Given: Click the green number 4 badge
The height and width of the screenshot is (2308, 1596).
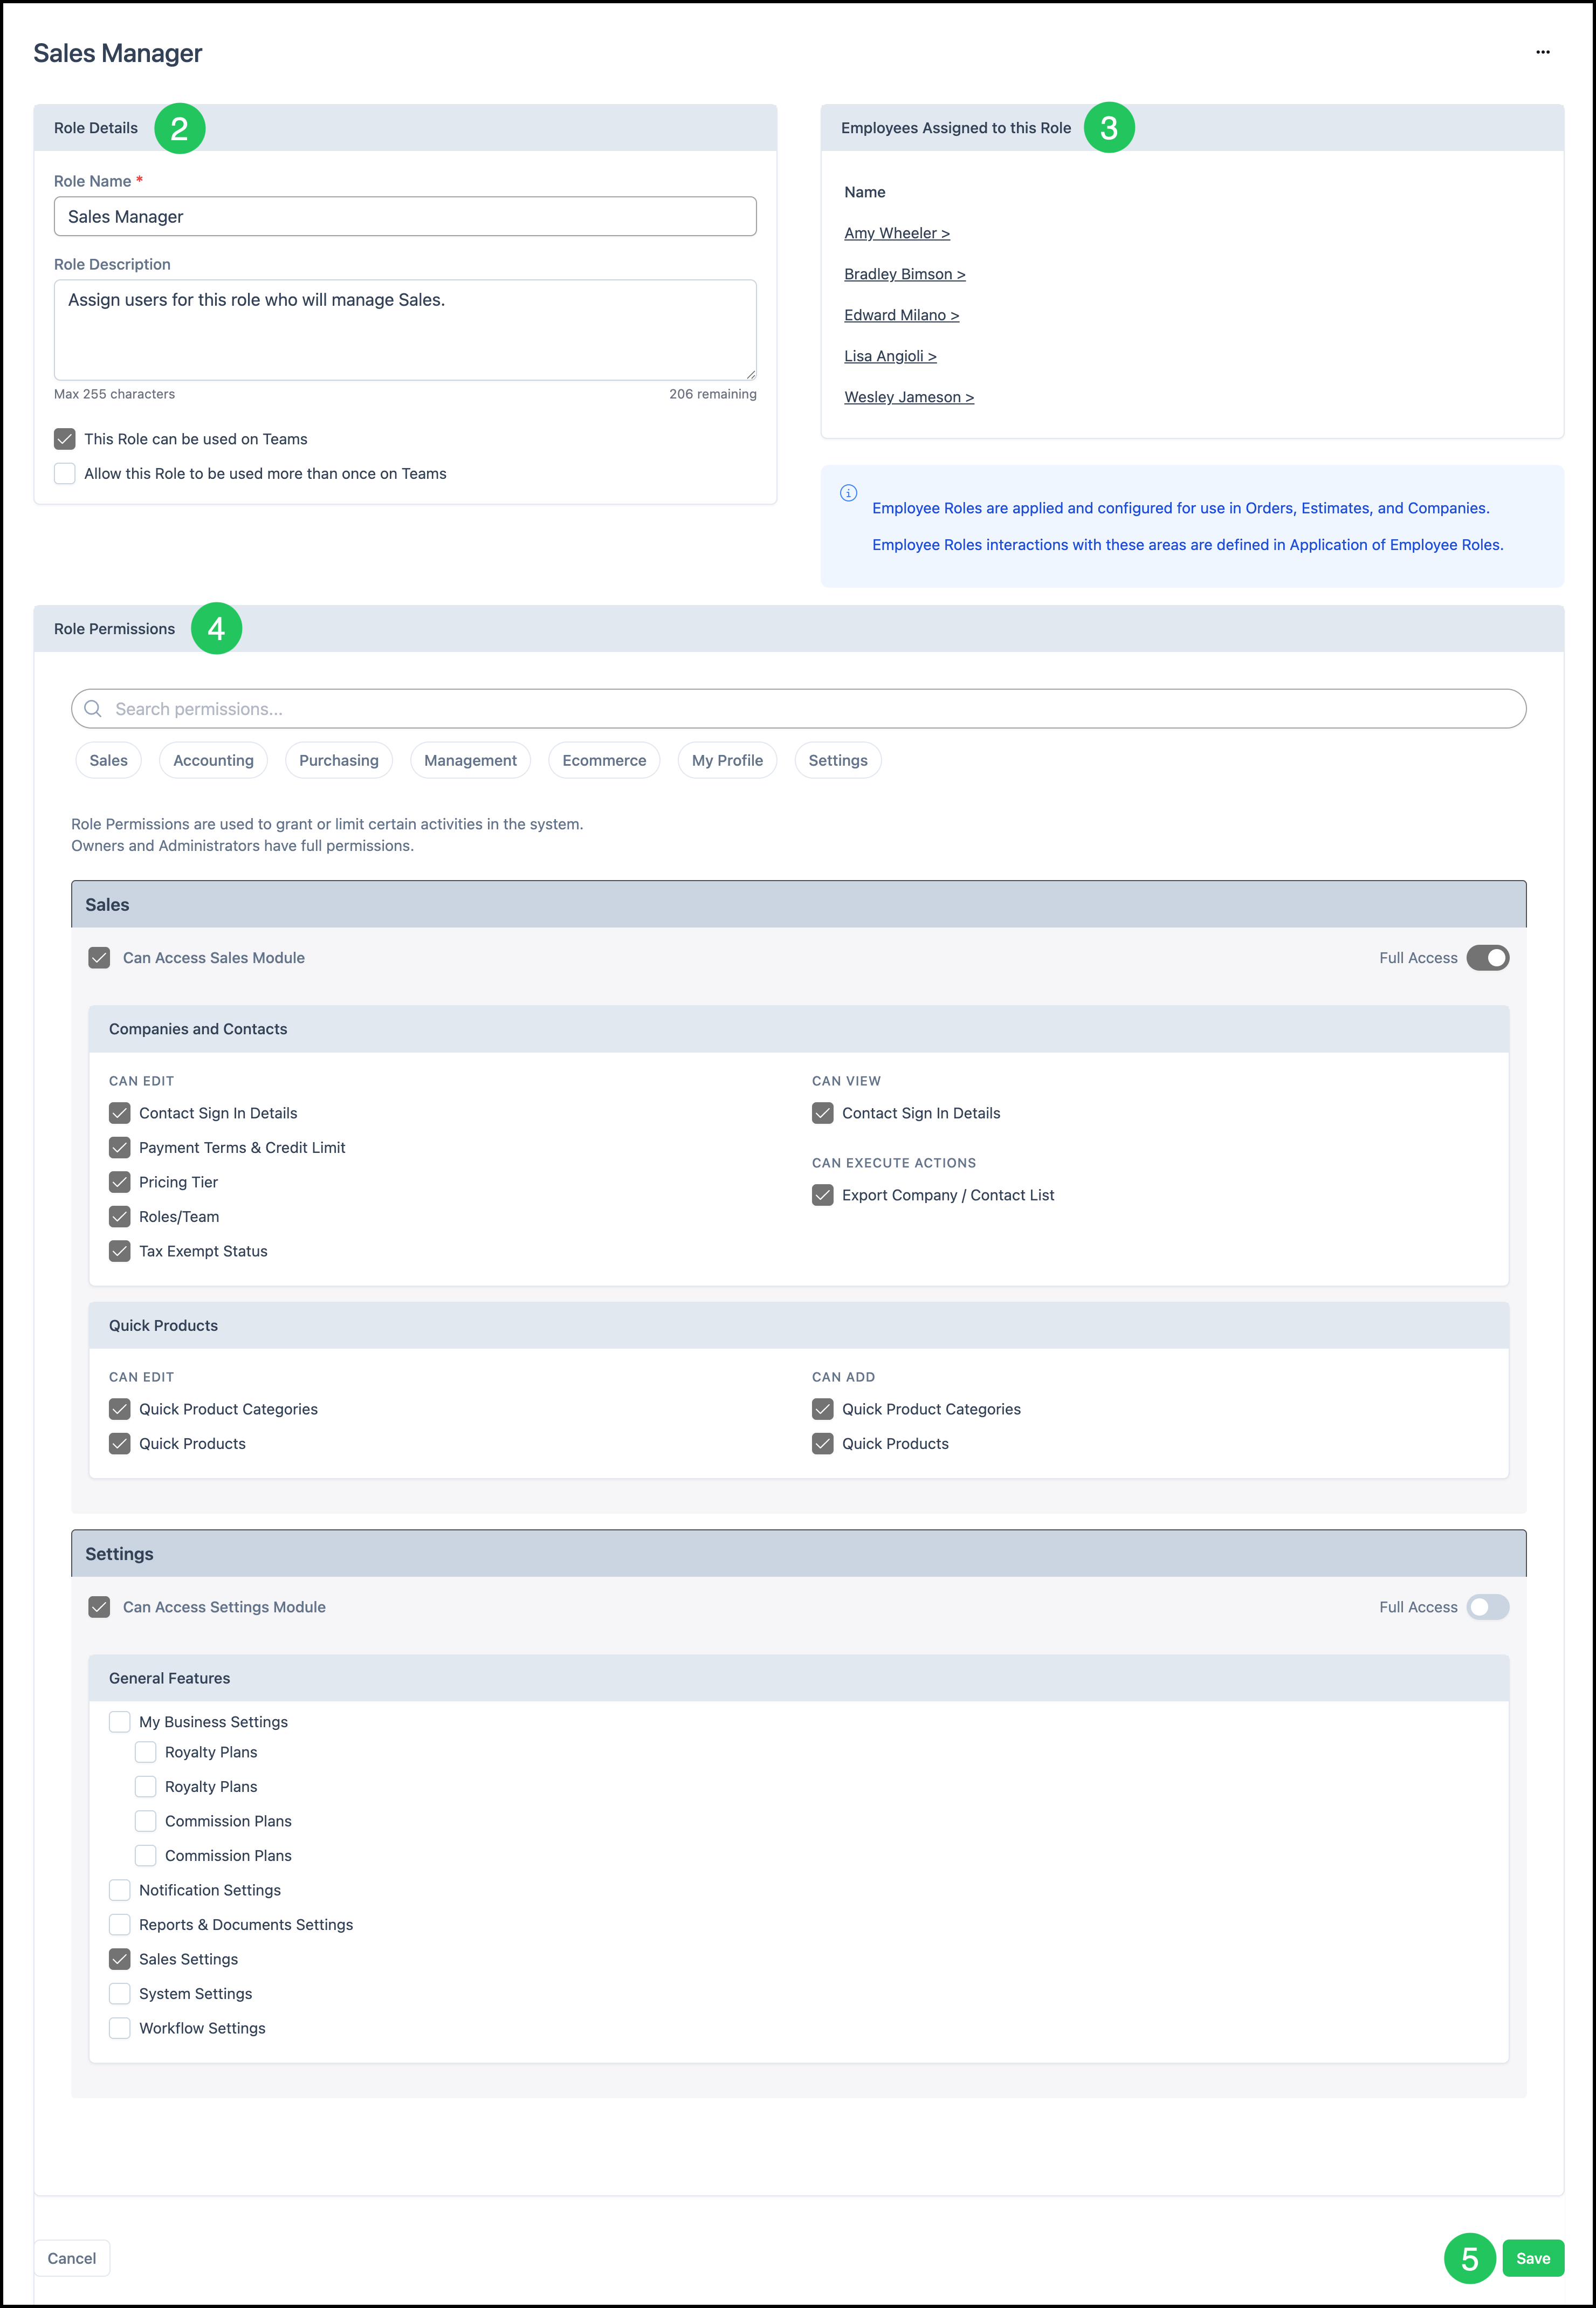Looking at the screenshot, I should pos(216,629).
